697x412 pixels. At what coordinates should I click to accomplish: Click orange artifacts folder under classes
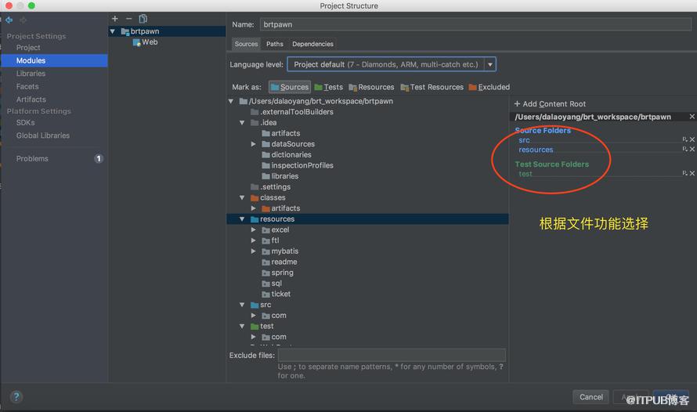tap(265, 208)
